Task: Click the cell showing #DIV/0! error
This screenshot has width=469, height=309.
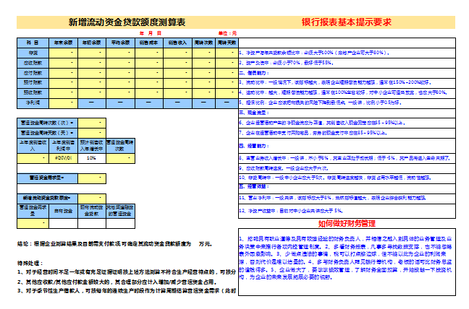Action: click(x=62, y=157)
